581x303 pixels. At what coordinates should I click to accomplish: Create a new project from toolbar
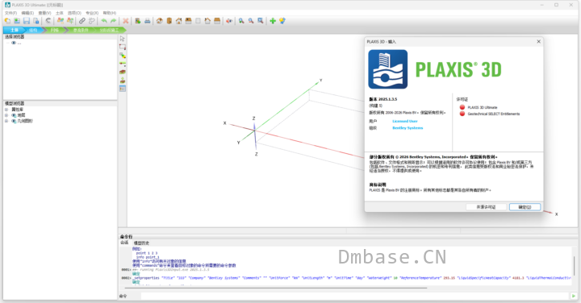[x=7, y=21]
